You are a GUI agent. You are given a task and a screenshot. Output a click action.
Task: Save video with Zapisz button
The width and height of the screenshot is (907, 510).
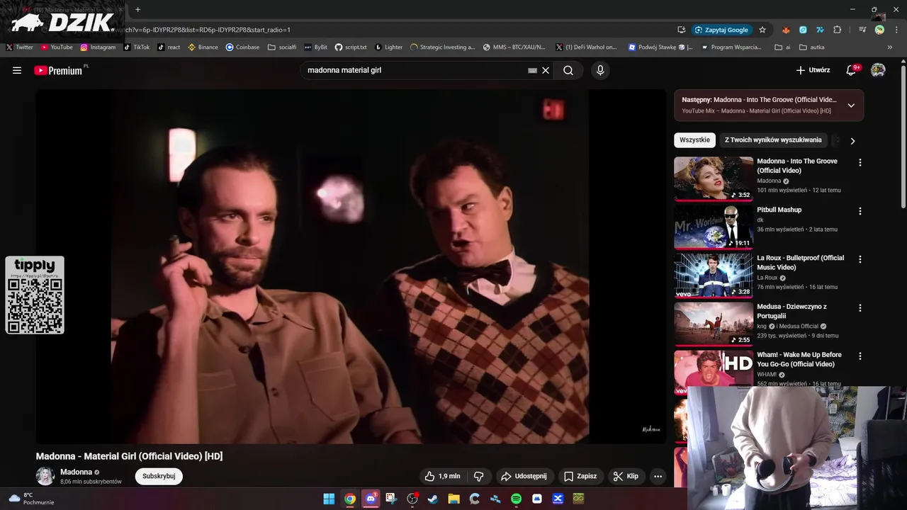pos(580,476)
